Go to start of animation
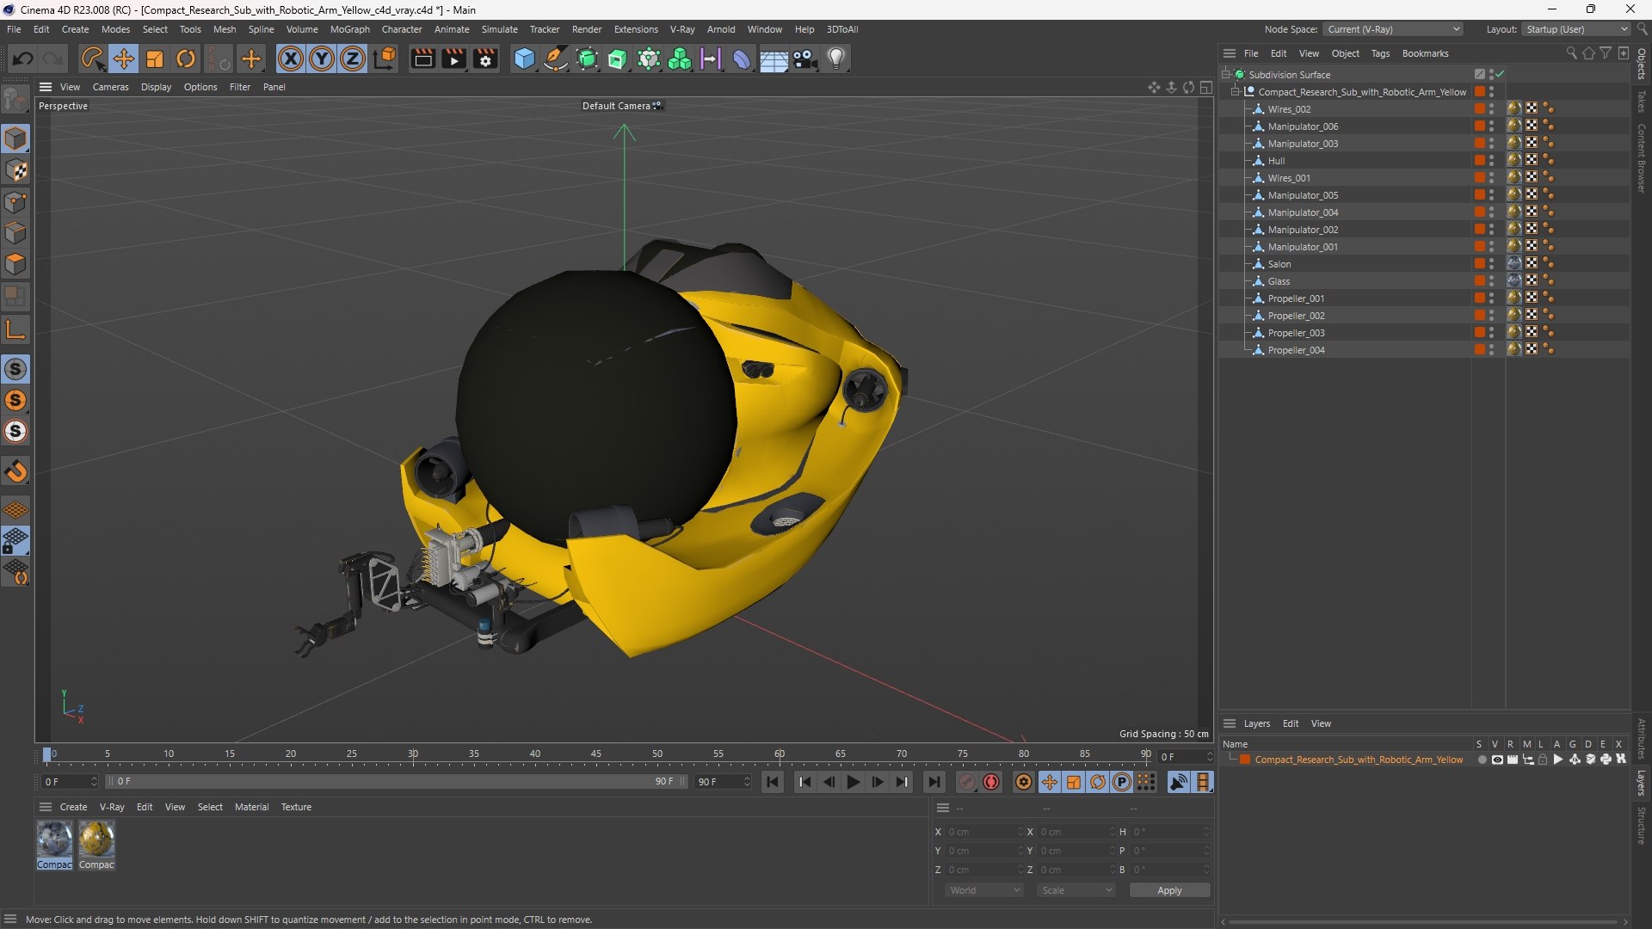The image size is (1652, 929). (x=773, y=782)
